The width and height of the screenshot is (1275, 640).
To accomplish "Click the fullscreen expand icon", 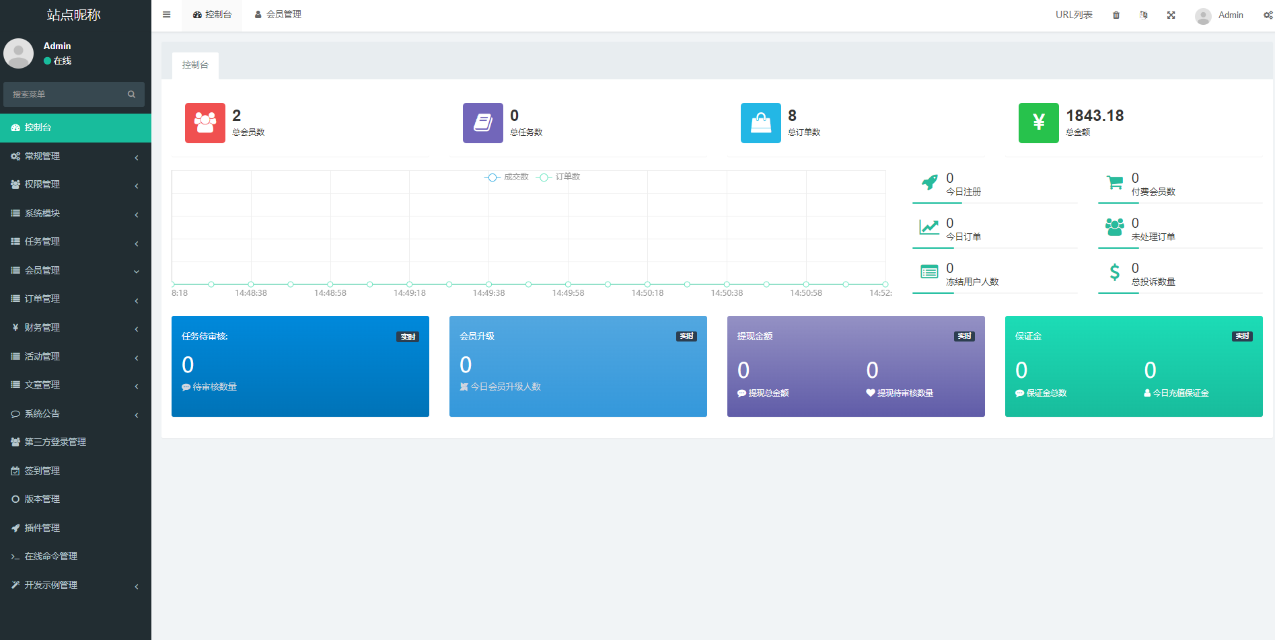I will [x=1171, y=15].
